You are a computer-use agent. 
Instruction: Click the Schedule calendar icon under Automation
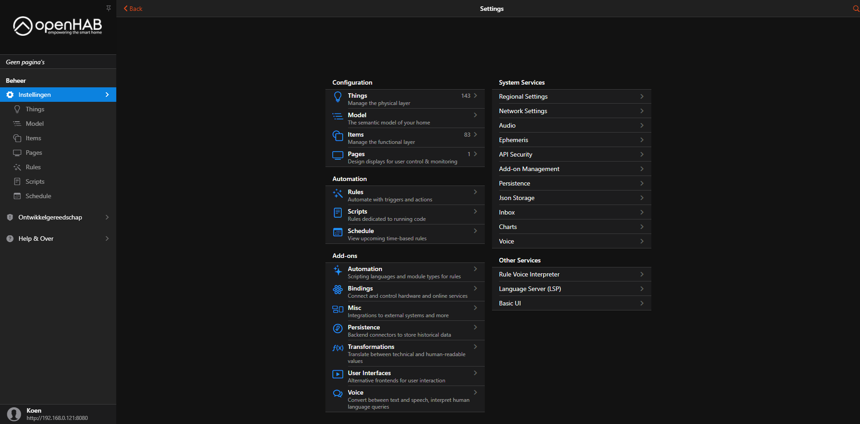tap(338, 232)
